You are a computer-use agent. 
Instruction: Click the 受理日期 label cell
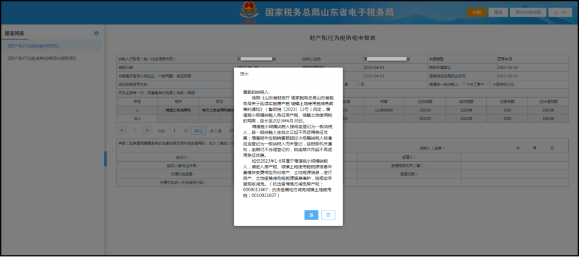tap(409, 174)
